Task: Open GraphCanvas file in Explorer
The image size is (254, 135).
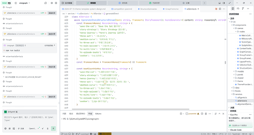Action: [244, 52]
